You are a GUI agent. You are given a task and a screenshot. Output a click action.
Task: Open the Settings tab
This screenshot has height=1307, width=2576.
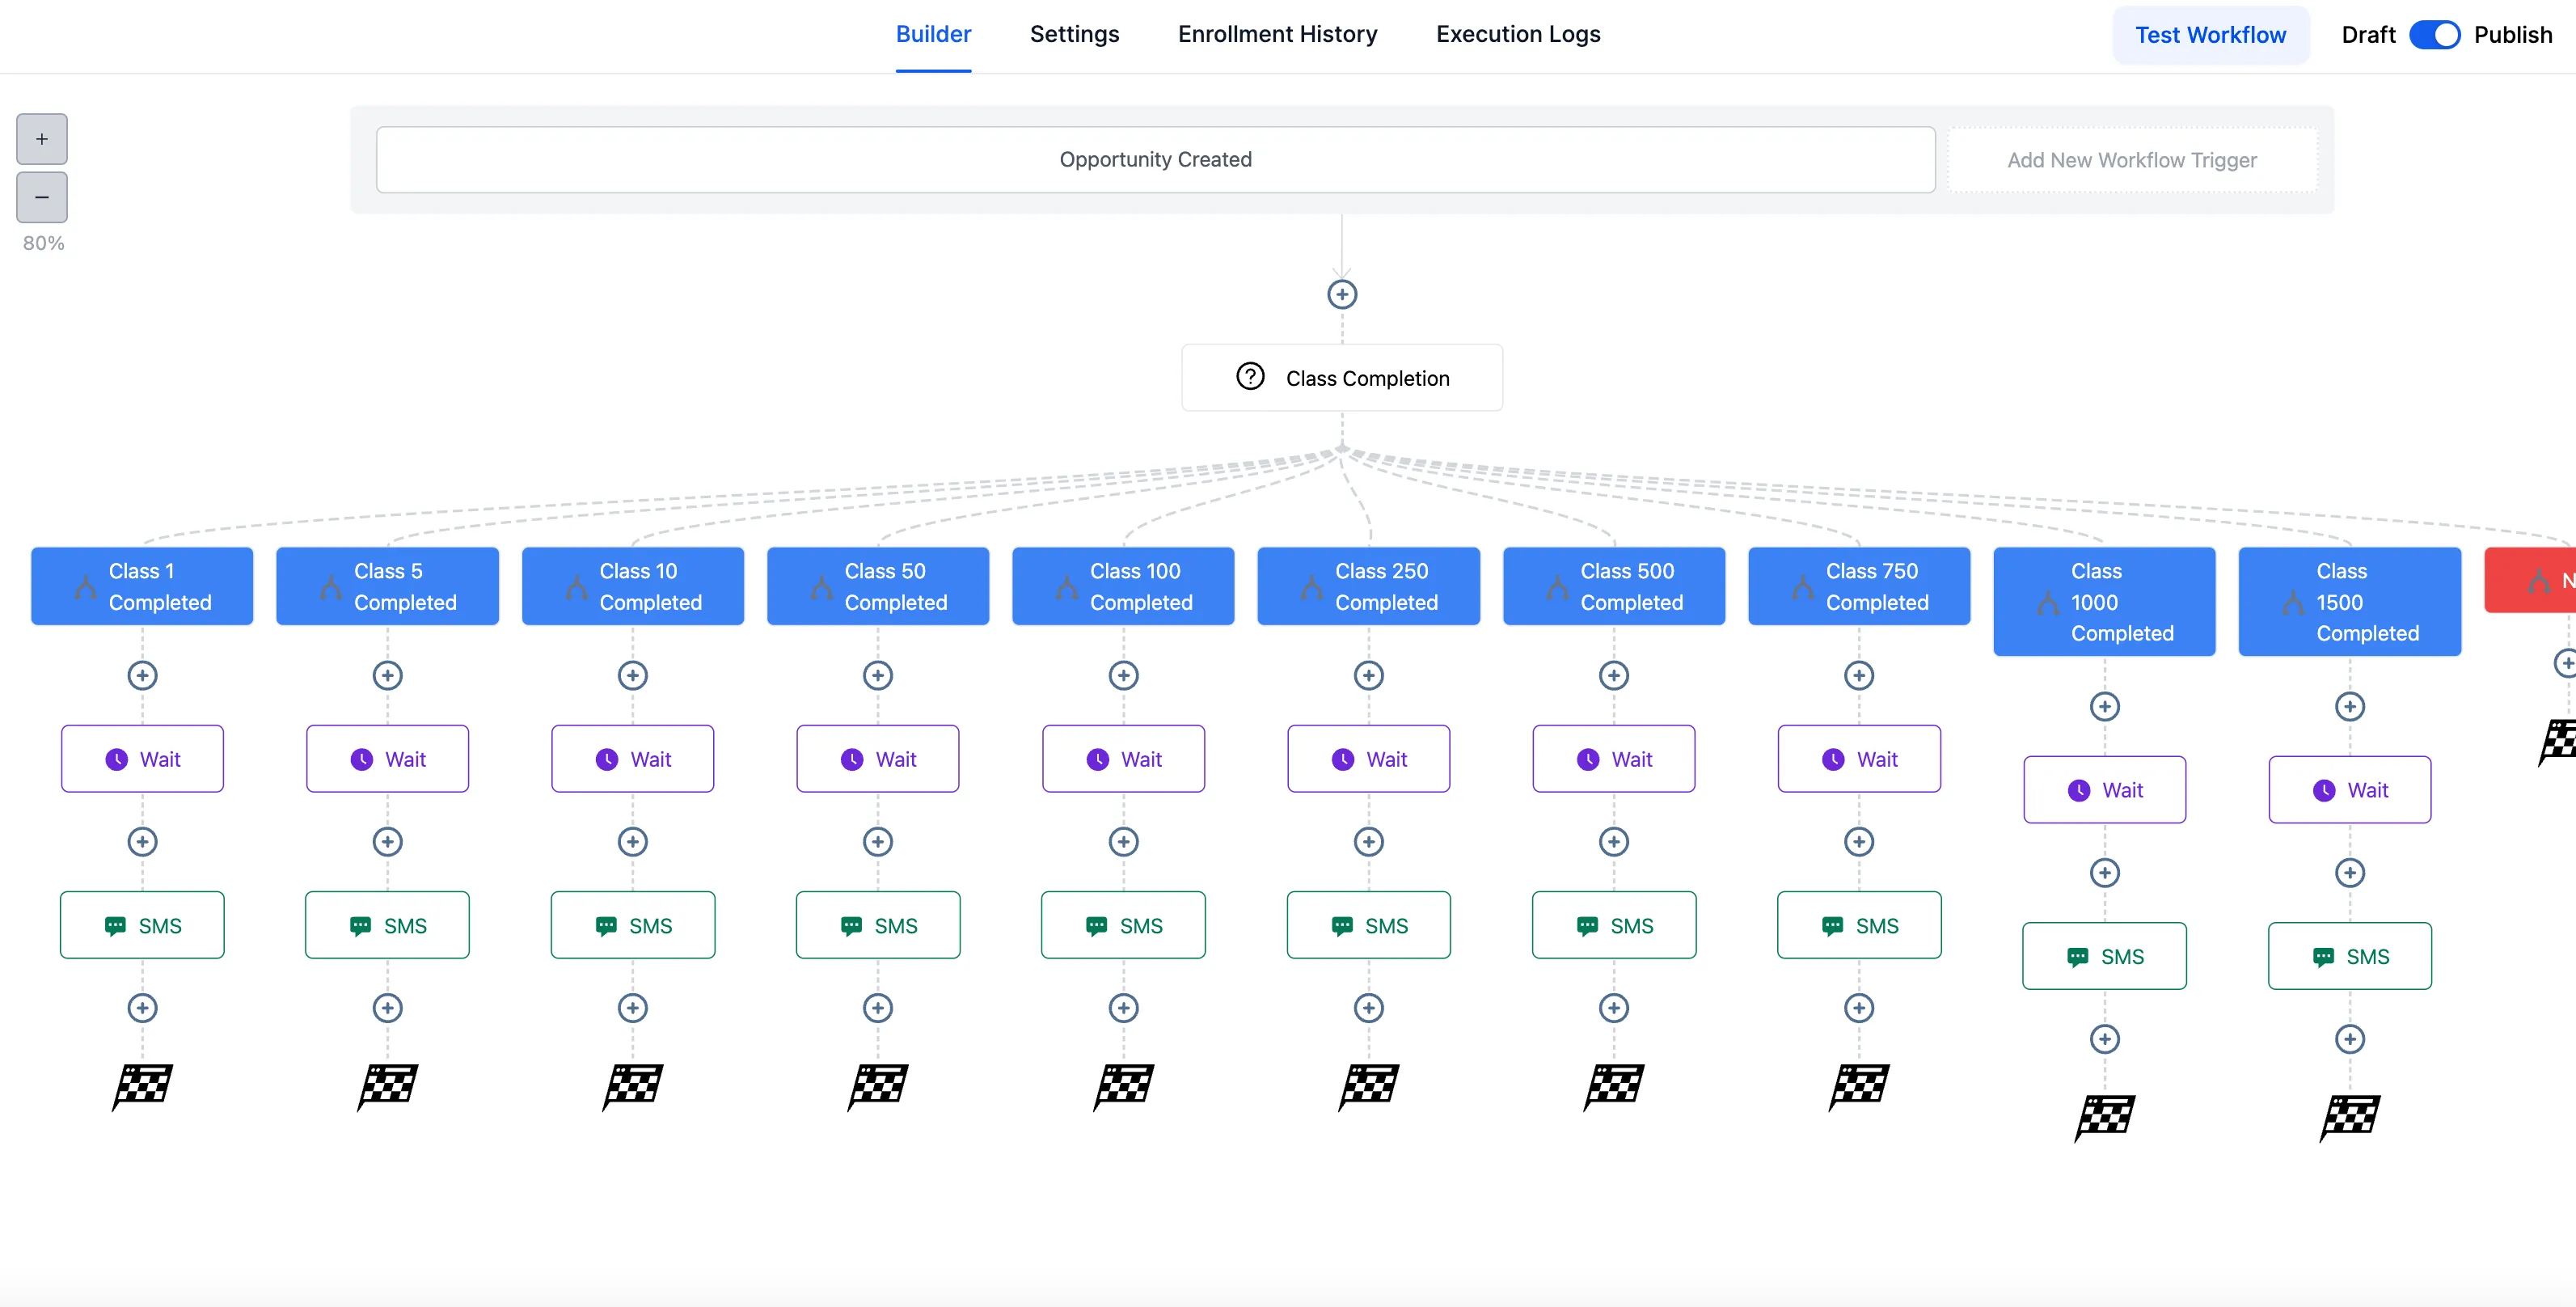[x=1074, y=34]
